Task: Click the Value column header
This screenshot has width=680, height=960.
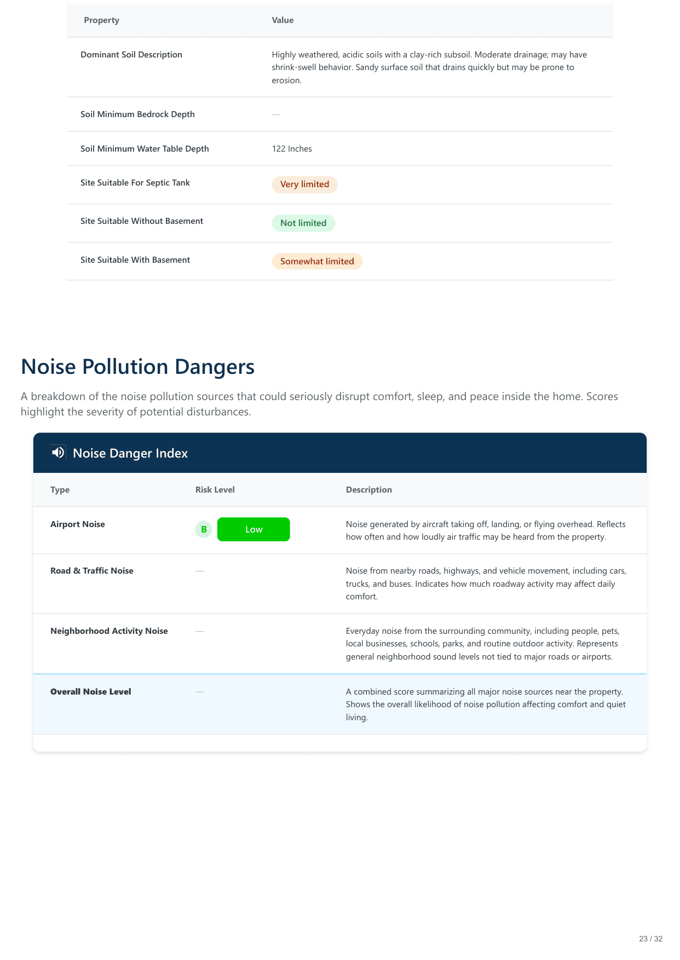Action: coord(283,20)
